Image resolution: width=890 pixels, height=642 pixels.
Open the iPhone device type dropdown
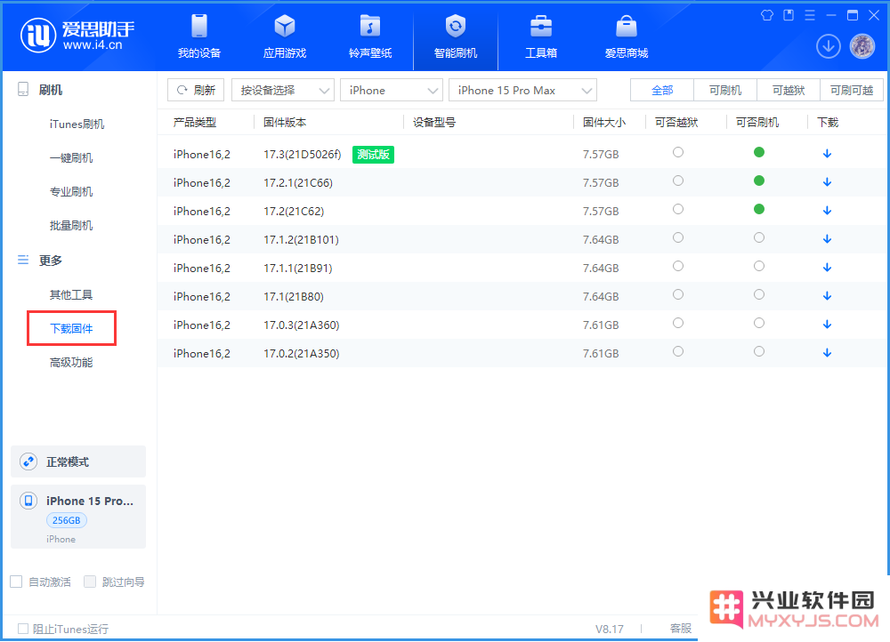click(x=391, y=90)
